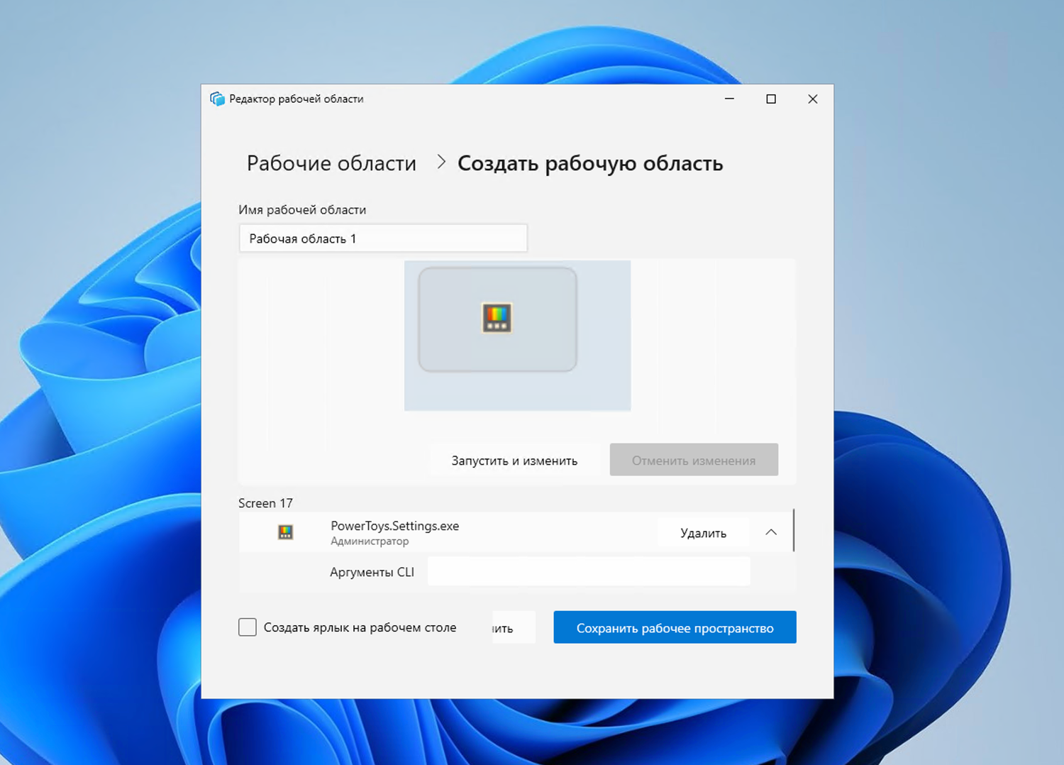Focus the "Аргументы CLI" input field

tap(589, 572)
